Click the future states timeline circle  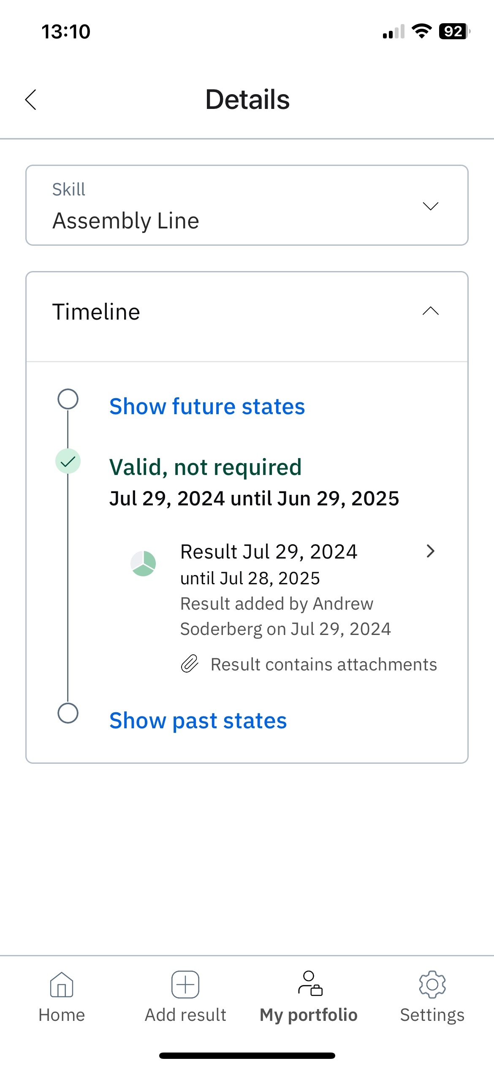point(68,399)
